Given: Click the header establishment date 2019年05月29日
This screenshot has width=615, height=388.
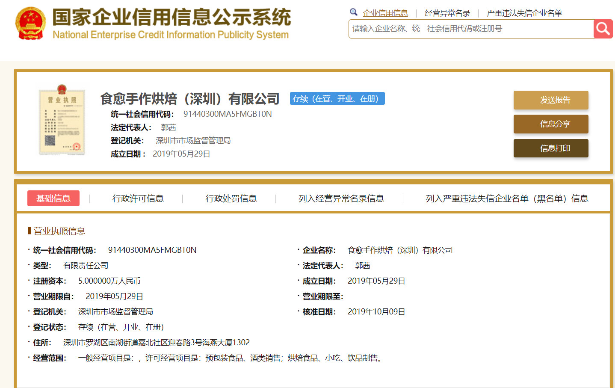Looking at the screenshot, I should 181,154.
